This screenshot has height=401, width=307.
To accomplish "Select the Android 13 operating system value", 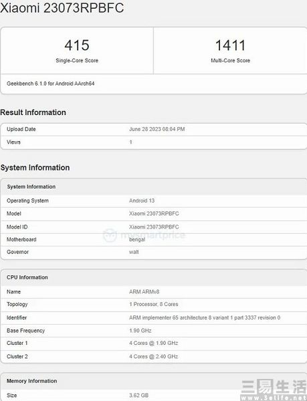I will [142, 200].
